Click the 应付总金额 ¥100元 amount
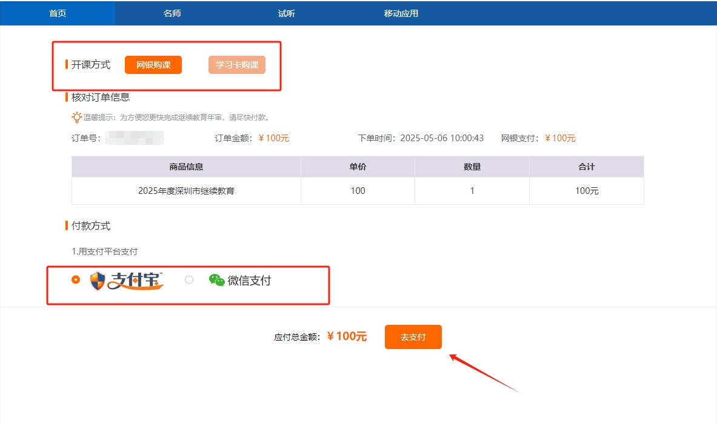Image resolution: width=717 pixels, height=423 pixels. pos(347,337)
